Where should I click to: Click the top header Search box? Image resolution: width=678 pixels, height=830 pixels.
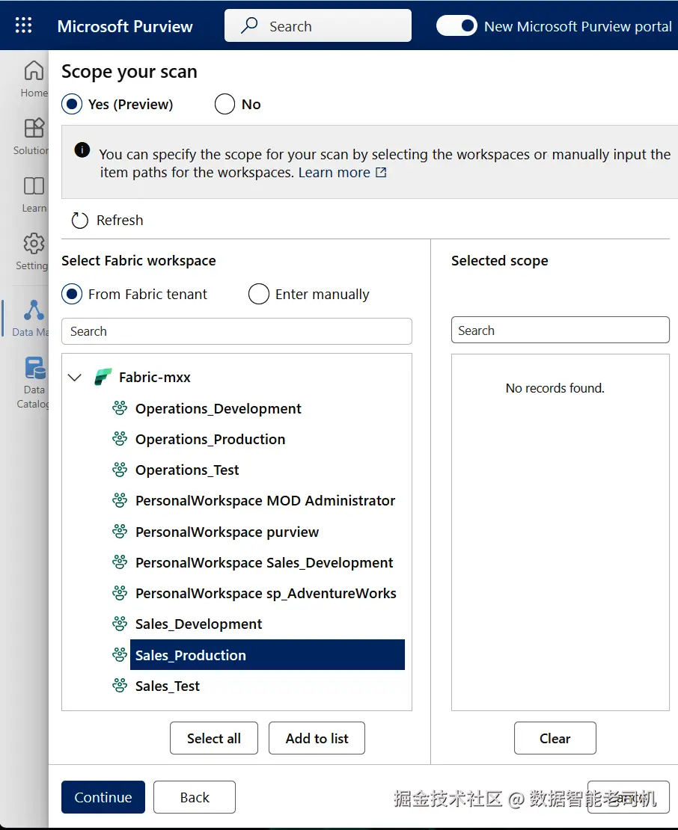pyautogui.click(x=318, y=25)
